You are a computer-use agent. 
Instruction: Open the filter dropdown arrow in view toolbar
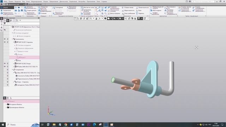pyautogui.click(x=142, y=19)
